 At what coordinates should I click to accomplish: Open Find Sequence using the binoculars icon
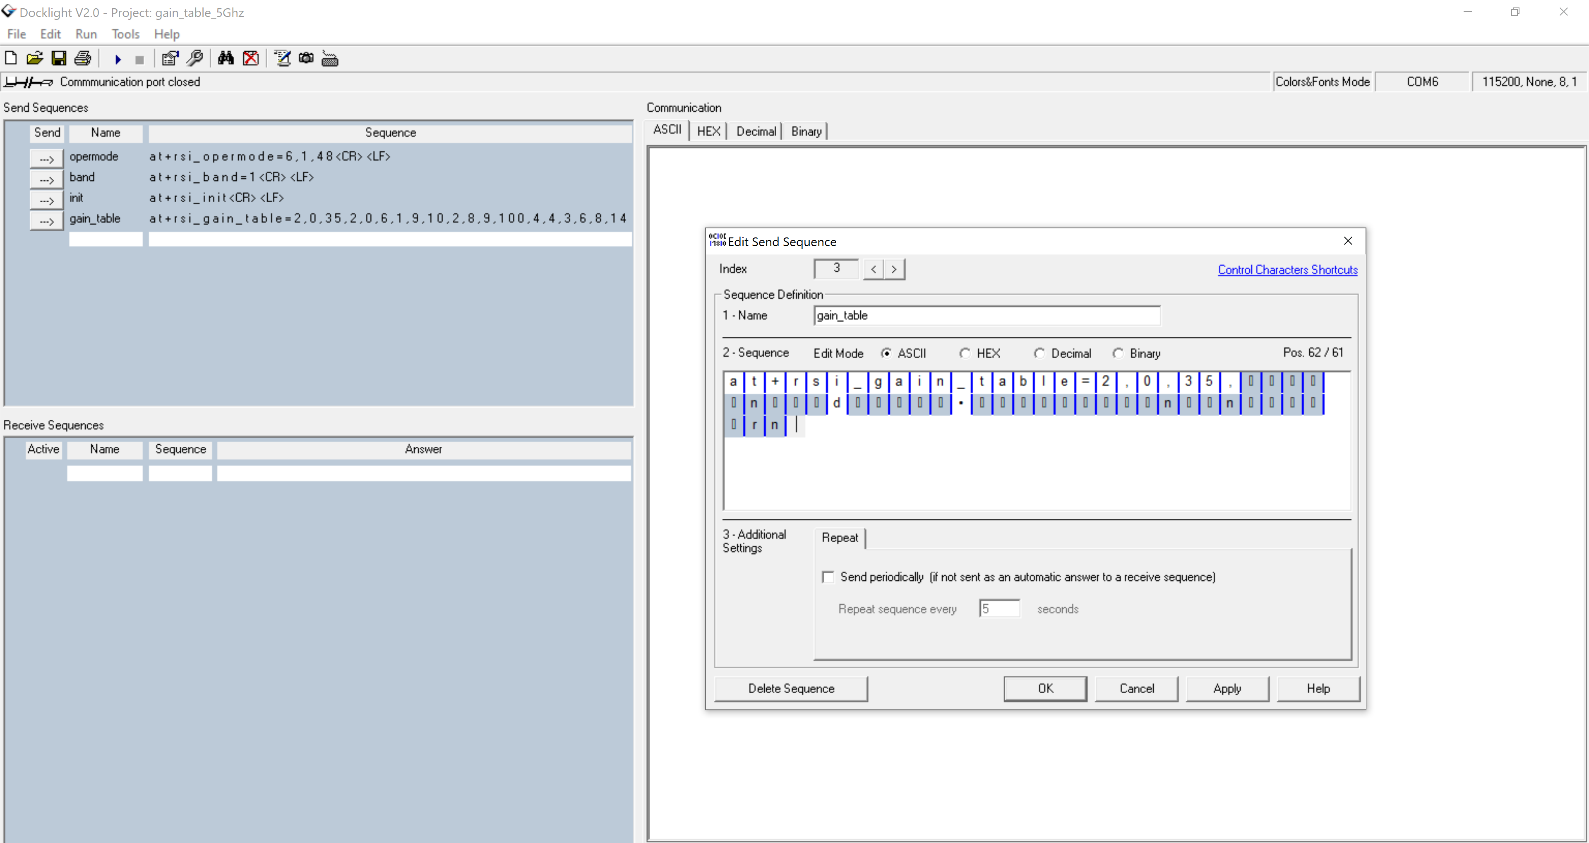tap(226, 58)
